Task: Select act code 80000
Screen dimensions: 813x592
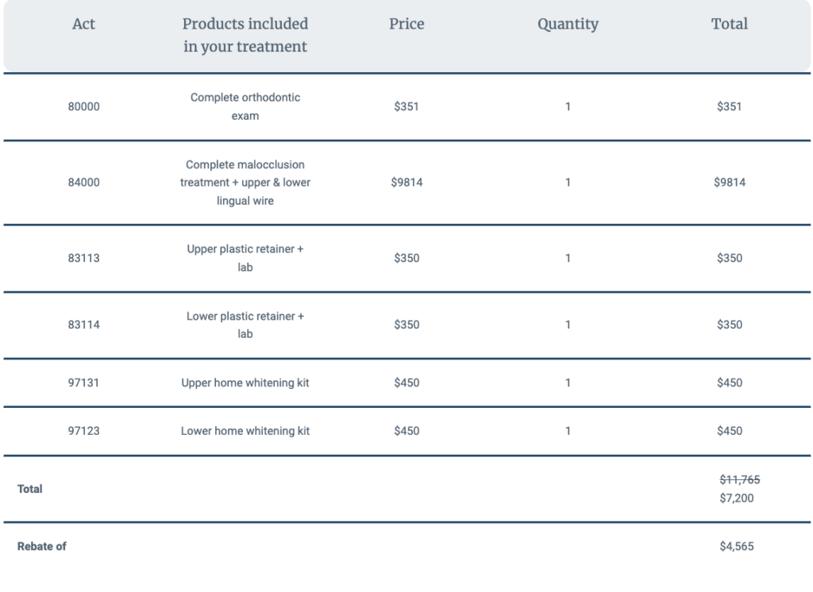Action: pos(83,107)
